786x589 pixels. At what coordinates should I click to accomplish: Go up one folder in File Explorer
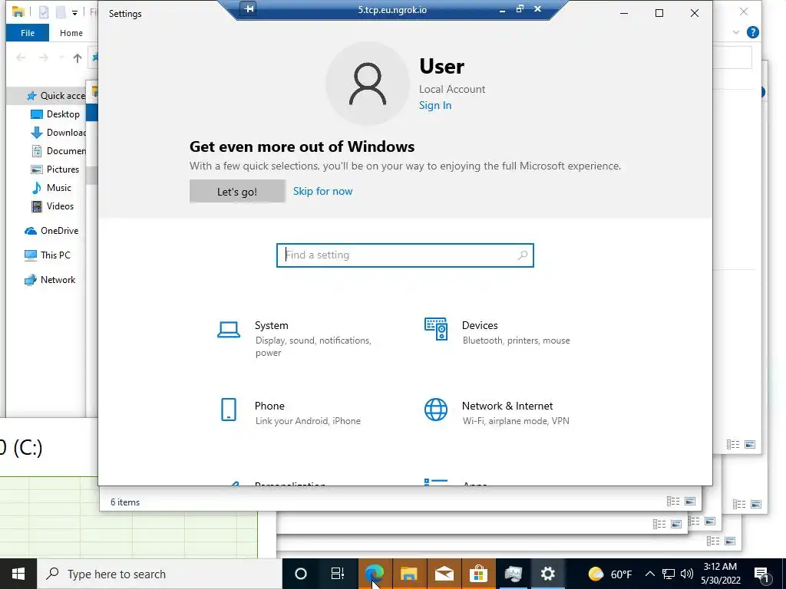[x=78, y=58]
